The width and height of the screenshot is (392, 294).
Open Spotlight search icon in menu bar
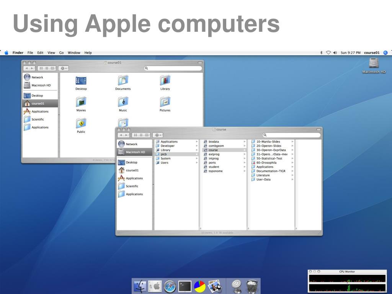385,52
